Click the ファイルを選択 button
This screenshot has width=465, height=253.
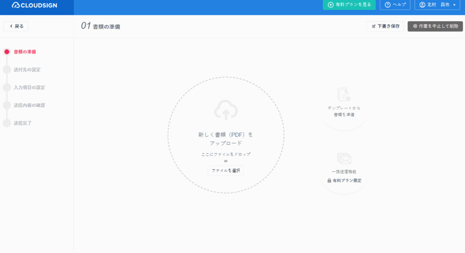click(226, 170)
